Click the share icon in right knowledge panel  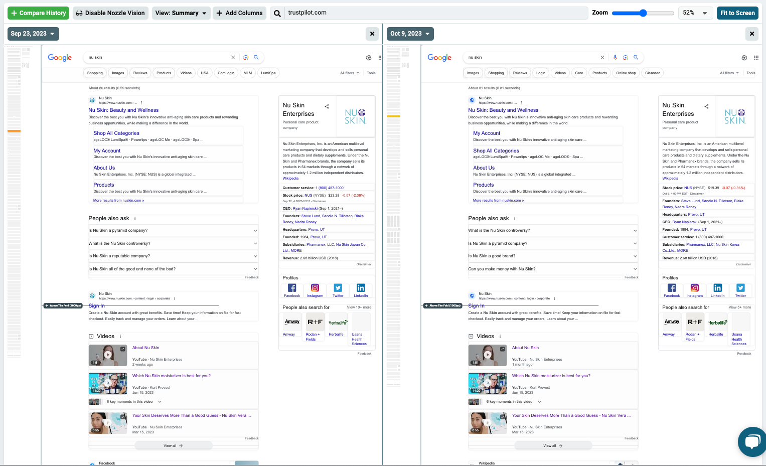[706, 106]
